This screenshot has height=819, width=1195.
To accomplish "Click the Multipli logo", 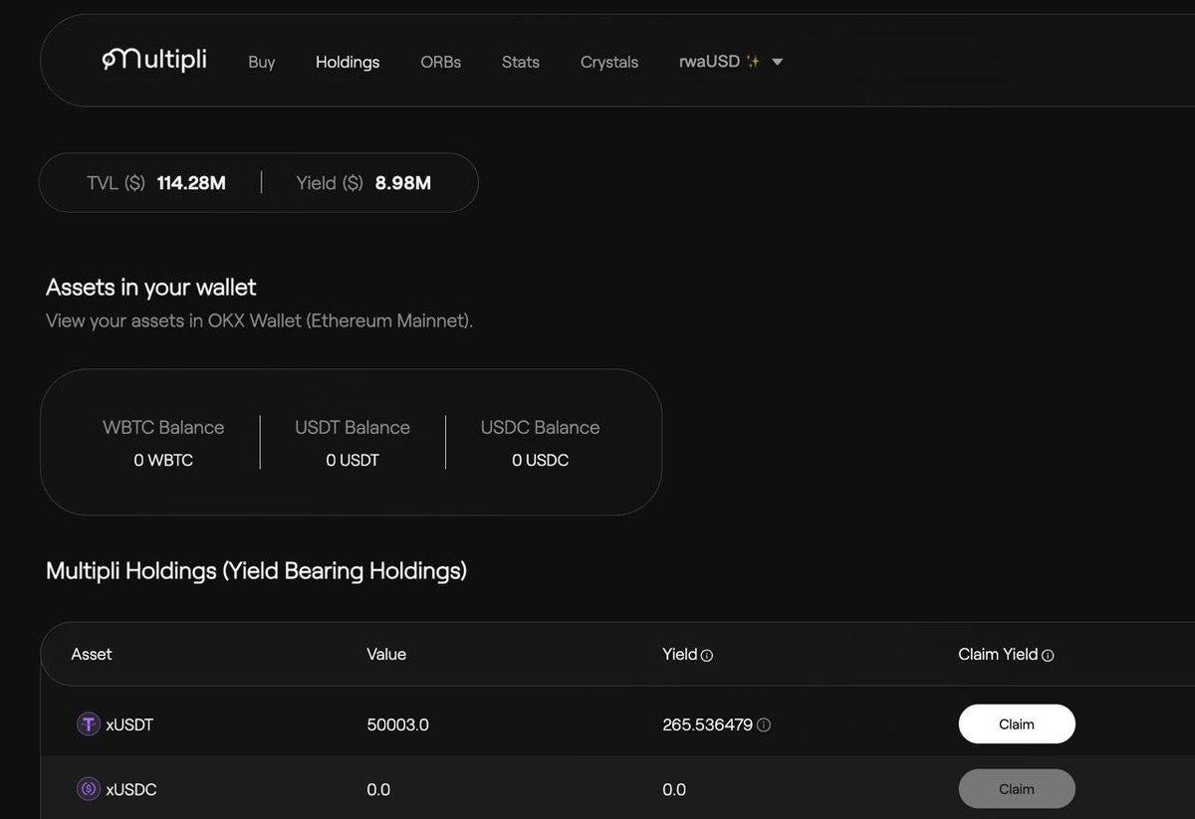I will [x=154, y=61].
